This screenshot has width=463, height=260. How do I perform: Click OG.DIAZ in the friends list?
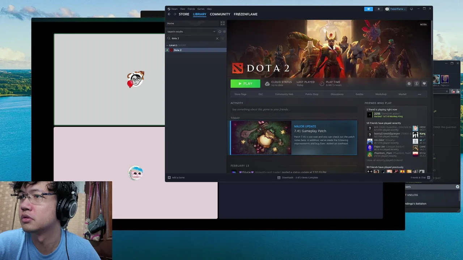(x=379, y=140)
